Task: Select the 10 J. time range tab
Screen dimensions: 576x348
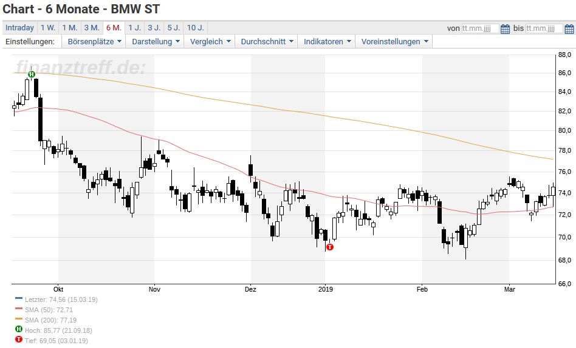Action: pyautogui.click(x=195, y=28)
